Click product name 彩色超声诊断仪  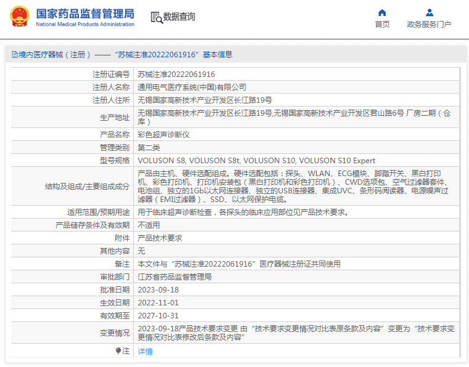(x=163, y=134)
